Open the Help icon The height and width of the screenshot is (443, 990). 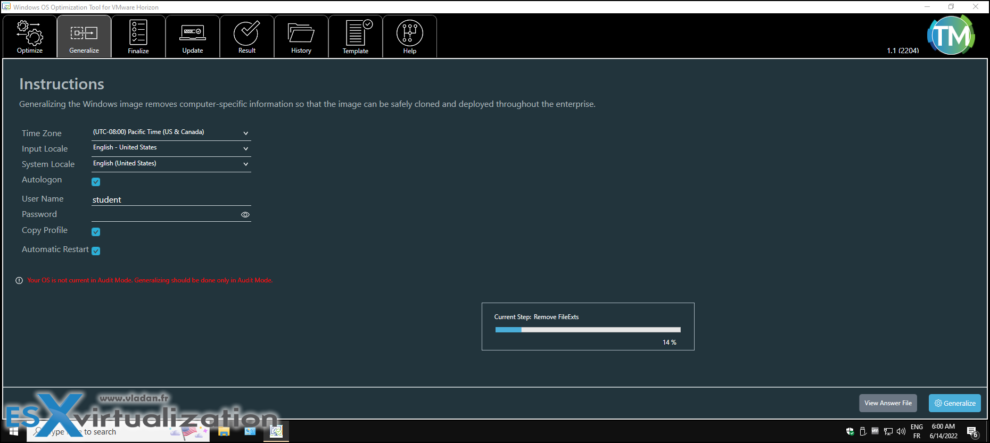click(410, 33)
